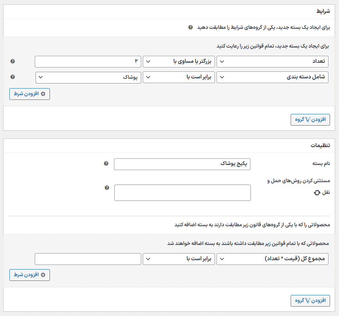Click the 'تنظیمات' section heading
The height and width of the screenshot is (316, 339).
(320, 145)
